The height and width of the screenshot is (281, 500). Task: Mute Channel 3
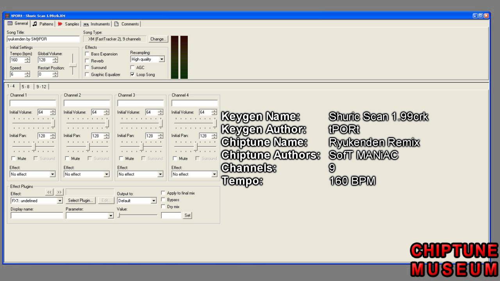pyautogui.click(x=121, y=158)
